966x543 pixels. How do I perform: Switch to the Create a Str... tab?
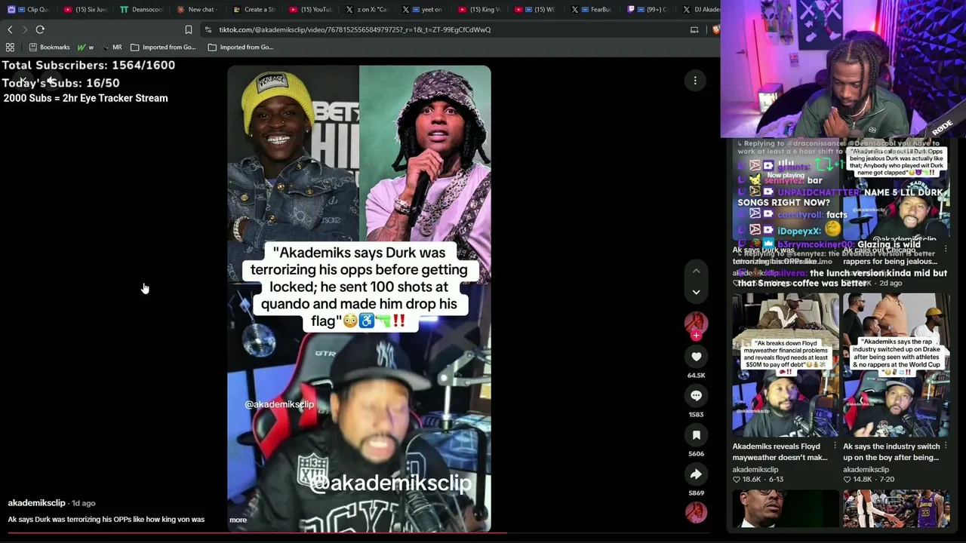pyautogui.click(x=255, y=10)
